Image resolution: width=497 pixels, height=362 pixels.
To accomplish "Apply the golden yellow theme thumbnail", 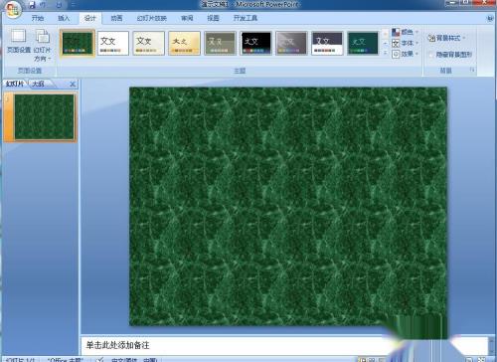I will pos(185,43).
